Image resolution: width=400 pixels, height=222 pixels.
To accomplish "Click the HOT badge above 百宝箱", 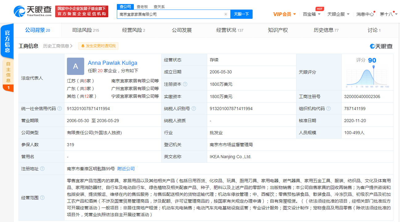I will pyautogui.click(x=320, y=9).
